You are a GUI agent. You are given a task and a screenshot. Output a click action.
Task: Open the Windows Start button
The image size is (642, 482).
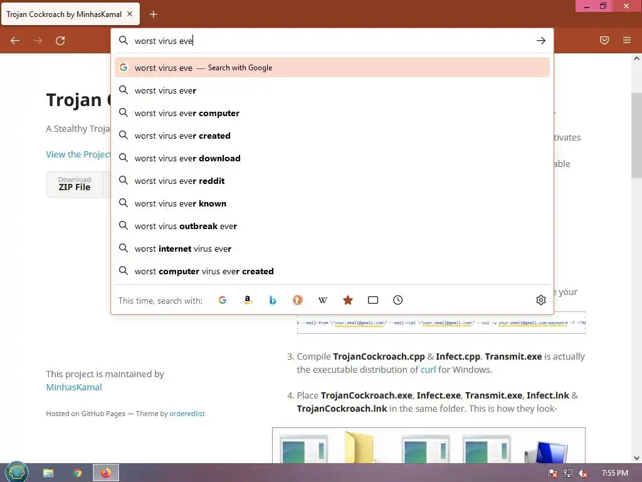(x=16, y=473)
